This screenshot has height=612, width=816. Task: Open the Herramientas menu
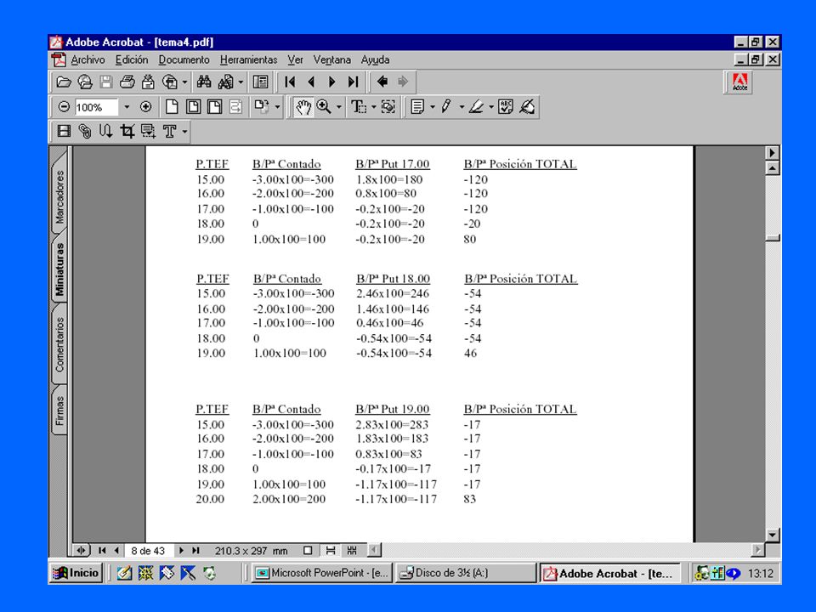(248, 59)
